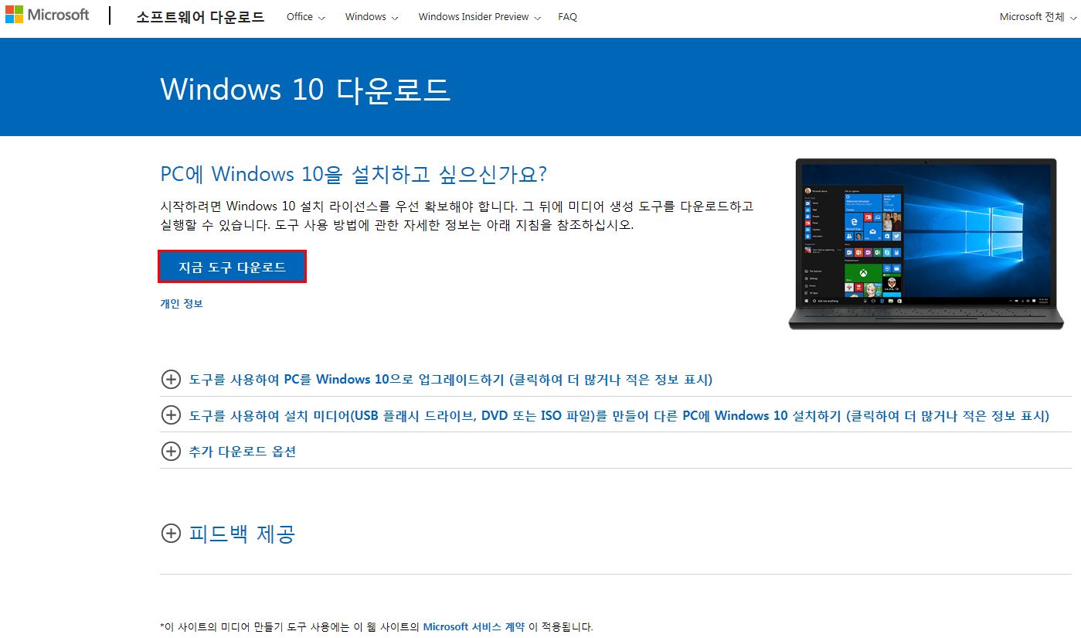
Task: Open the Windows dropdown menu
Action: point(372,17)
